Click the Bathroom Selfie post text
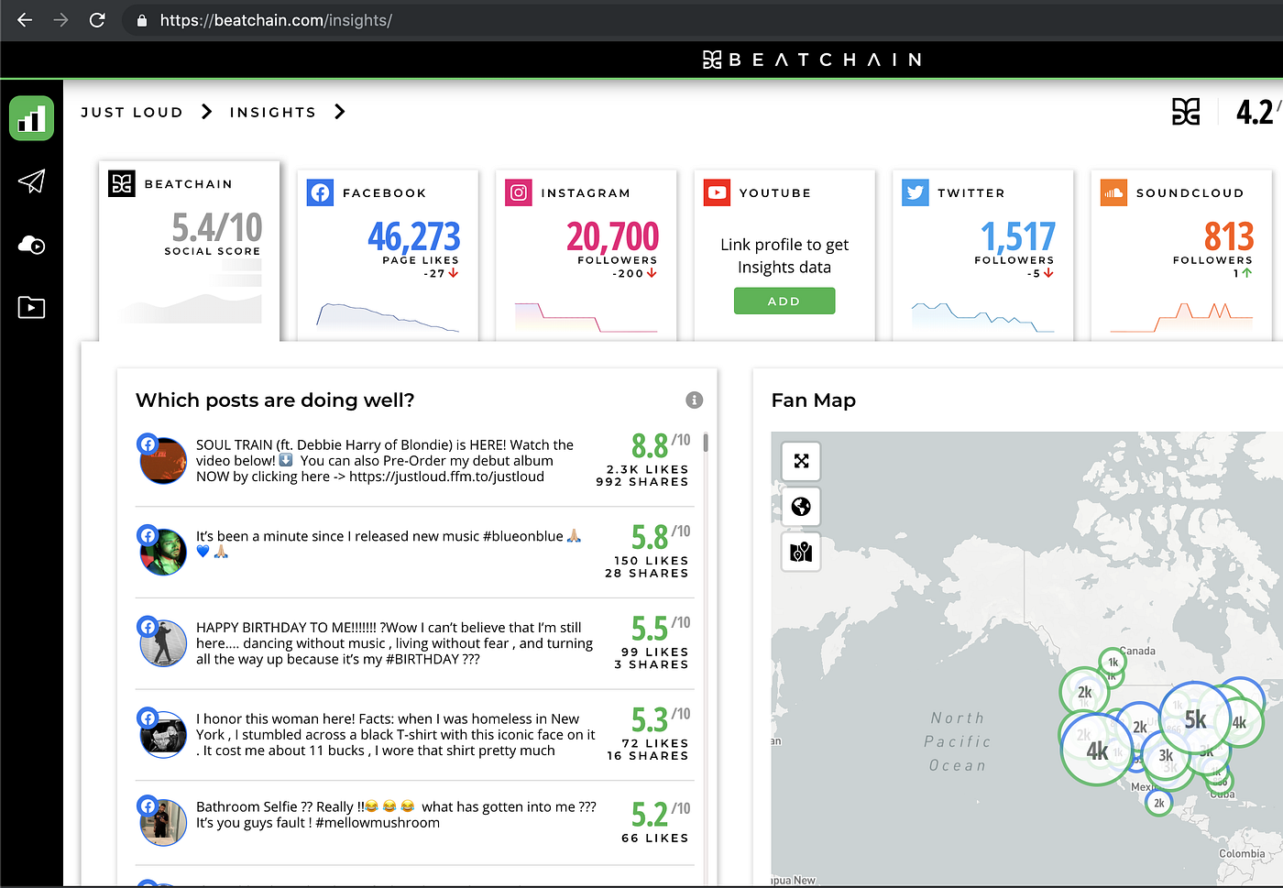This screenshot has width=1283, height=888. point(396,815)
